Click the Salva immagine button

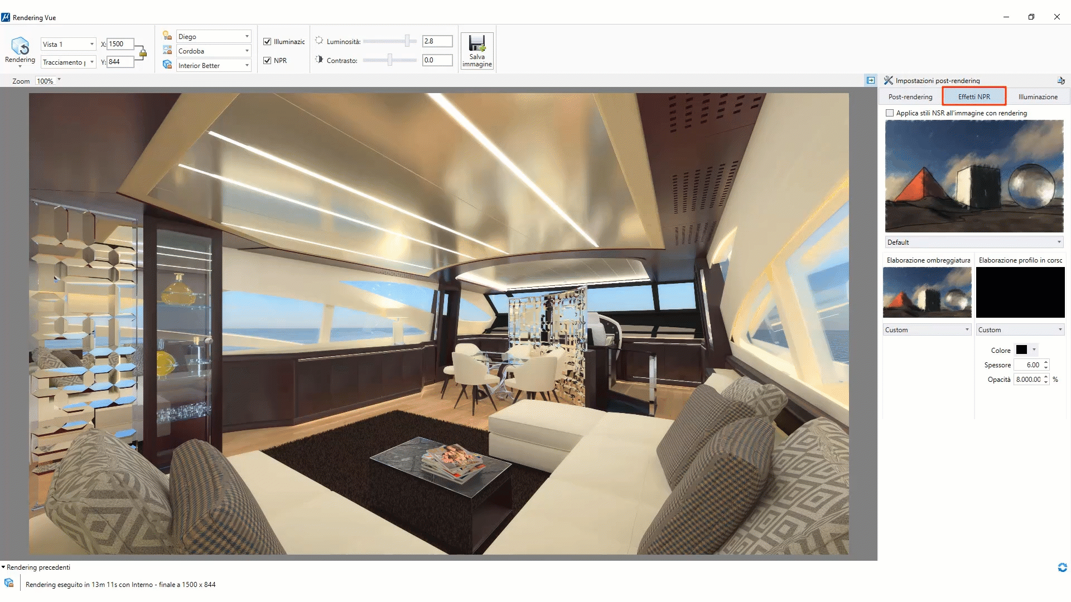coord(477,50)
